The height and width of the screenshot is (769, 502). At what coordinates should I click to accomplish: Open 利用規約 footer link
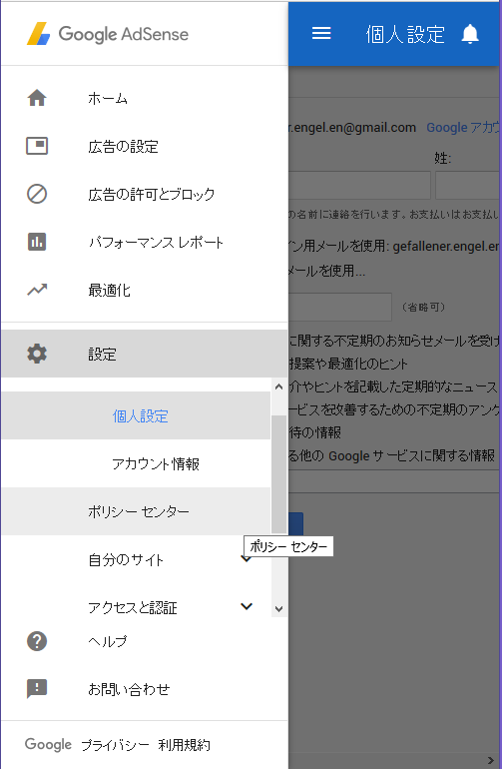click(x=185, y=745)
